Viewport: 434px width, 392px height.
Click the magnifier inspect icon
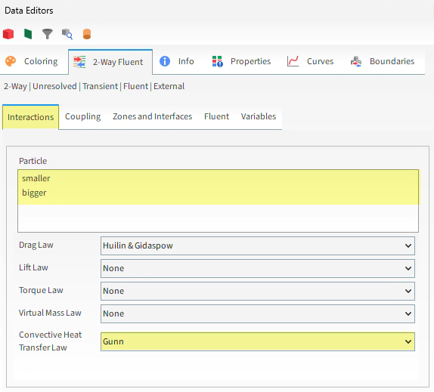(x=67, y=34)
